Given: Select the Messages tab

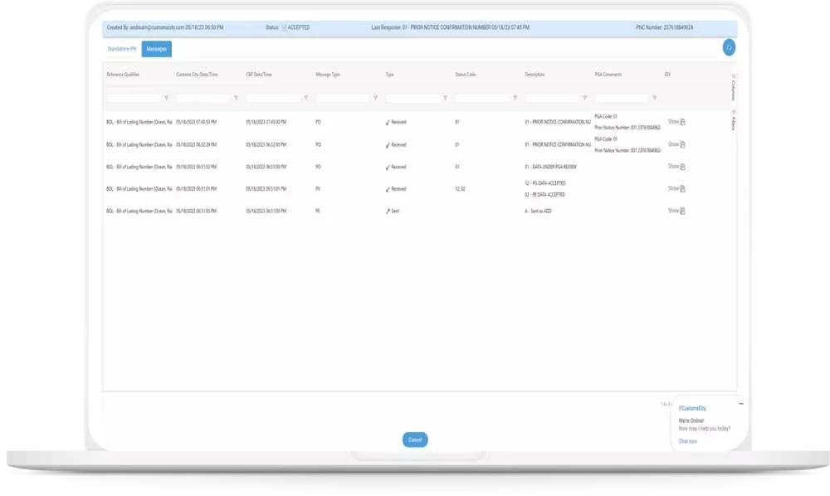Looking at the screenshot, I should [x=157, y=49].
